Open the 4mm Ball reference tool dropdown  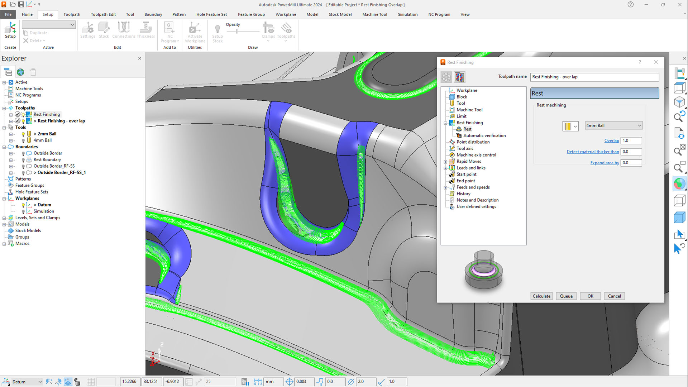point(639,125)
